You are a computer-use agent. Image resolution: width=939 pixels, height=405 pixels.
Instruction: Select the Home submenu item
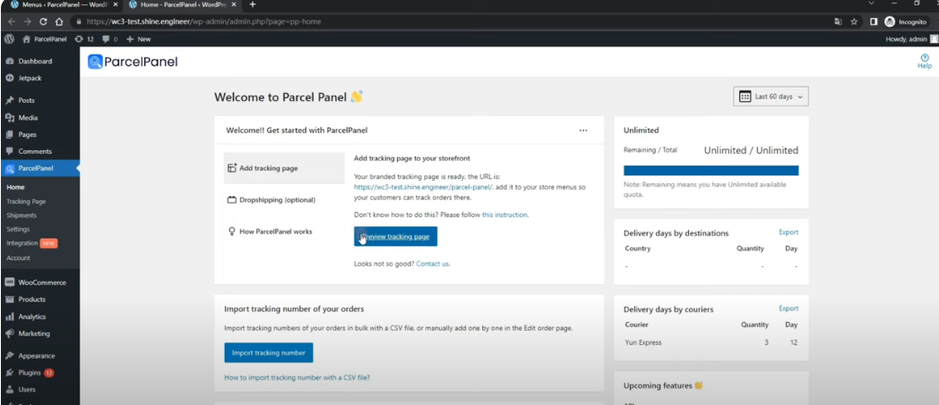click(x=15, y=187)
